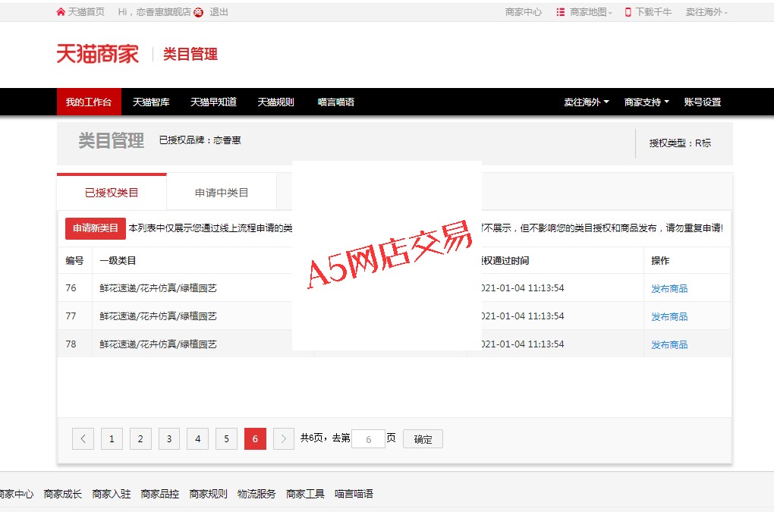Go to previous page arrow
Screen dimensions: 774x512
83,438
